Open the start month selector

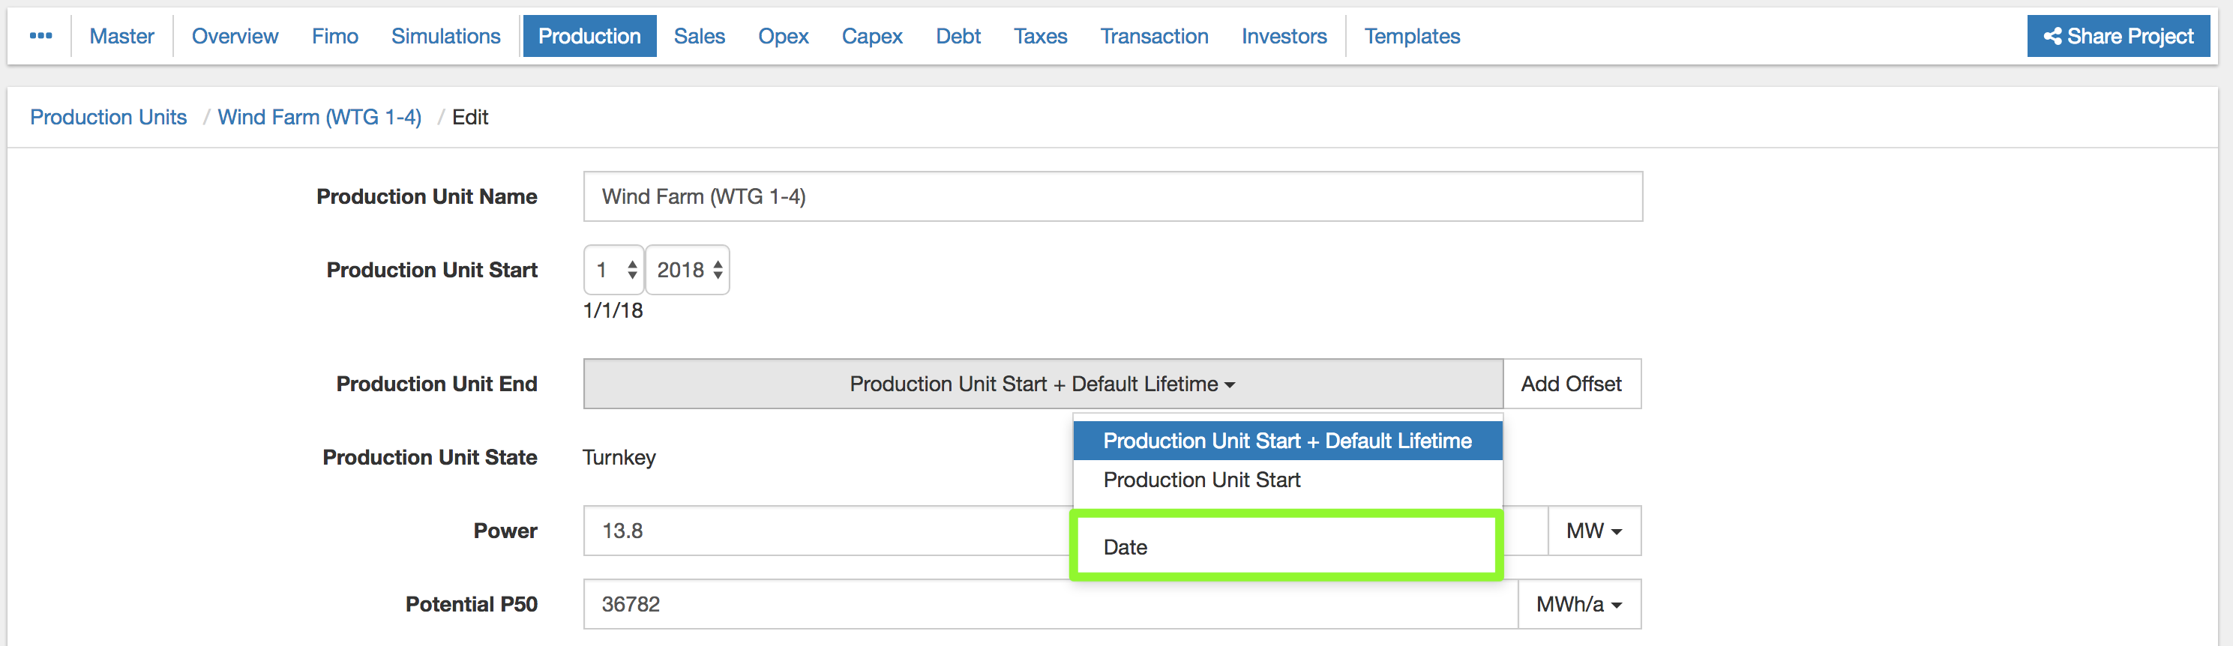coord(613,271)
